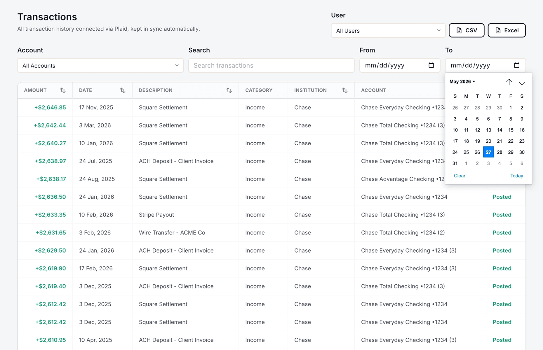Choose May 20 in the calendar
This screenshot has height=350, width=543.
488,141
